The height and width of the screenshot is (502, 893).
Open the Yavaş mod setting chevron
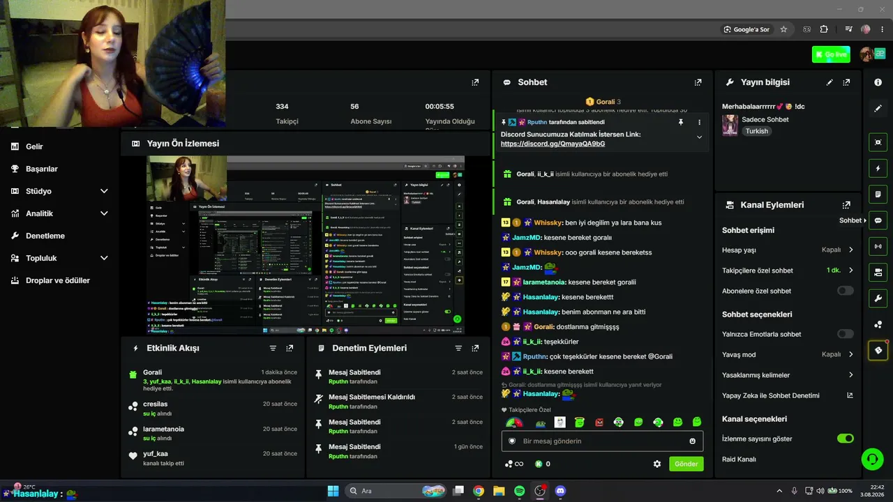(x=851, y=354)
